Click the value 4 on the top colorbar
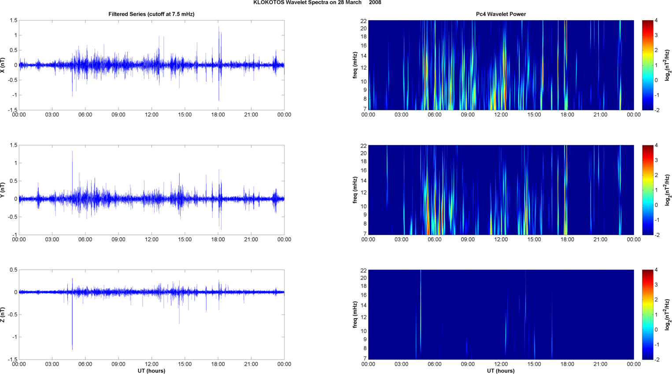The image size is (672, 374). 656,21
